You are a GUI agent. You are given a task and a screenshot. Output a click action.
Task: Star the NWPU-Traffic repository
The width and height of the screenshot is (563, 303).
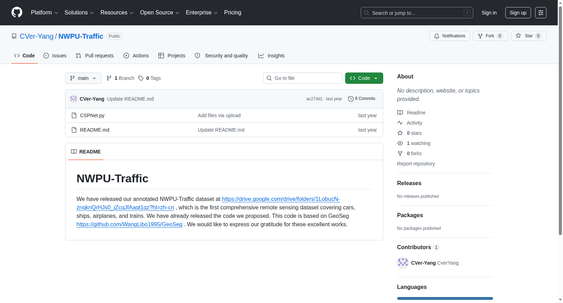click(x=529, y=36)
